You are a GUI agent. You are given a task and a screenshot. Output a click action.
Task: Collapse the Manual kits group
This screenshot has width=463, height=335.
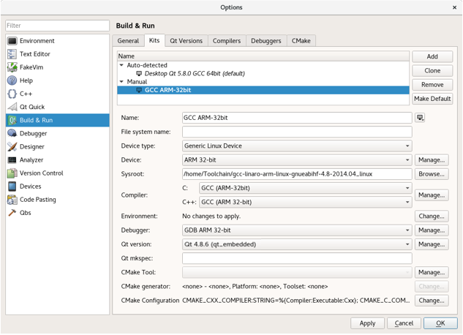coord(121,82)
